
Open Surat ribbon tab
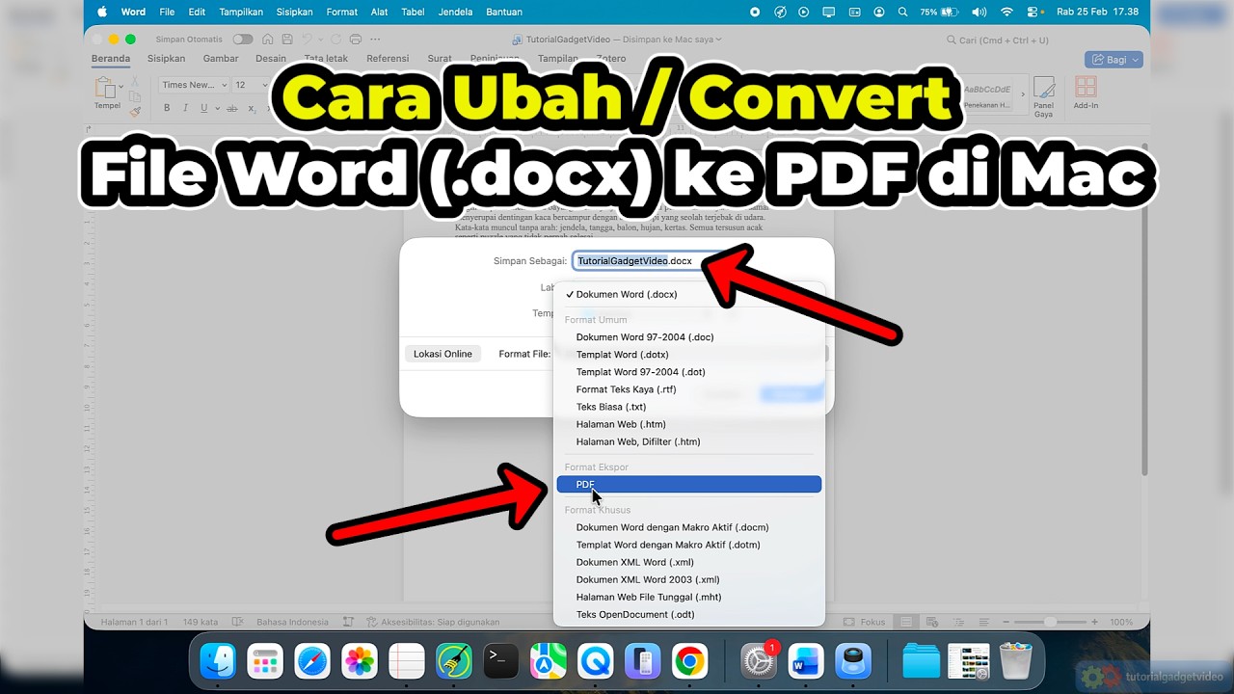tap(440, 59)
